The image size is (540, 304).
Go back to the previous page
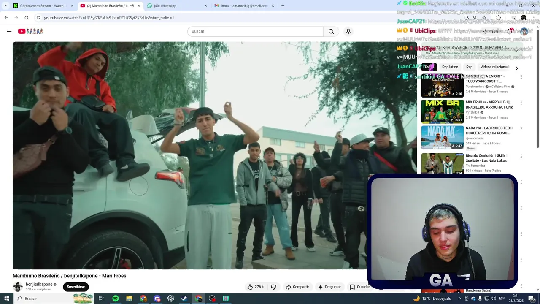pyautogui.click(x=6, y=18)
